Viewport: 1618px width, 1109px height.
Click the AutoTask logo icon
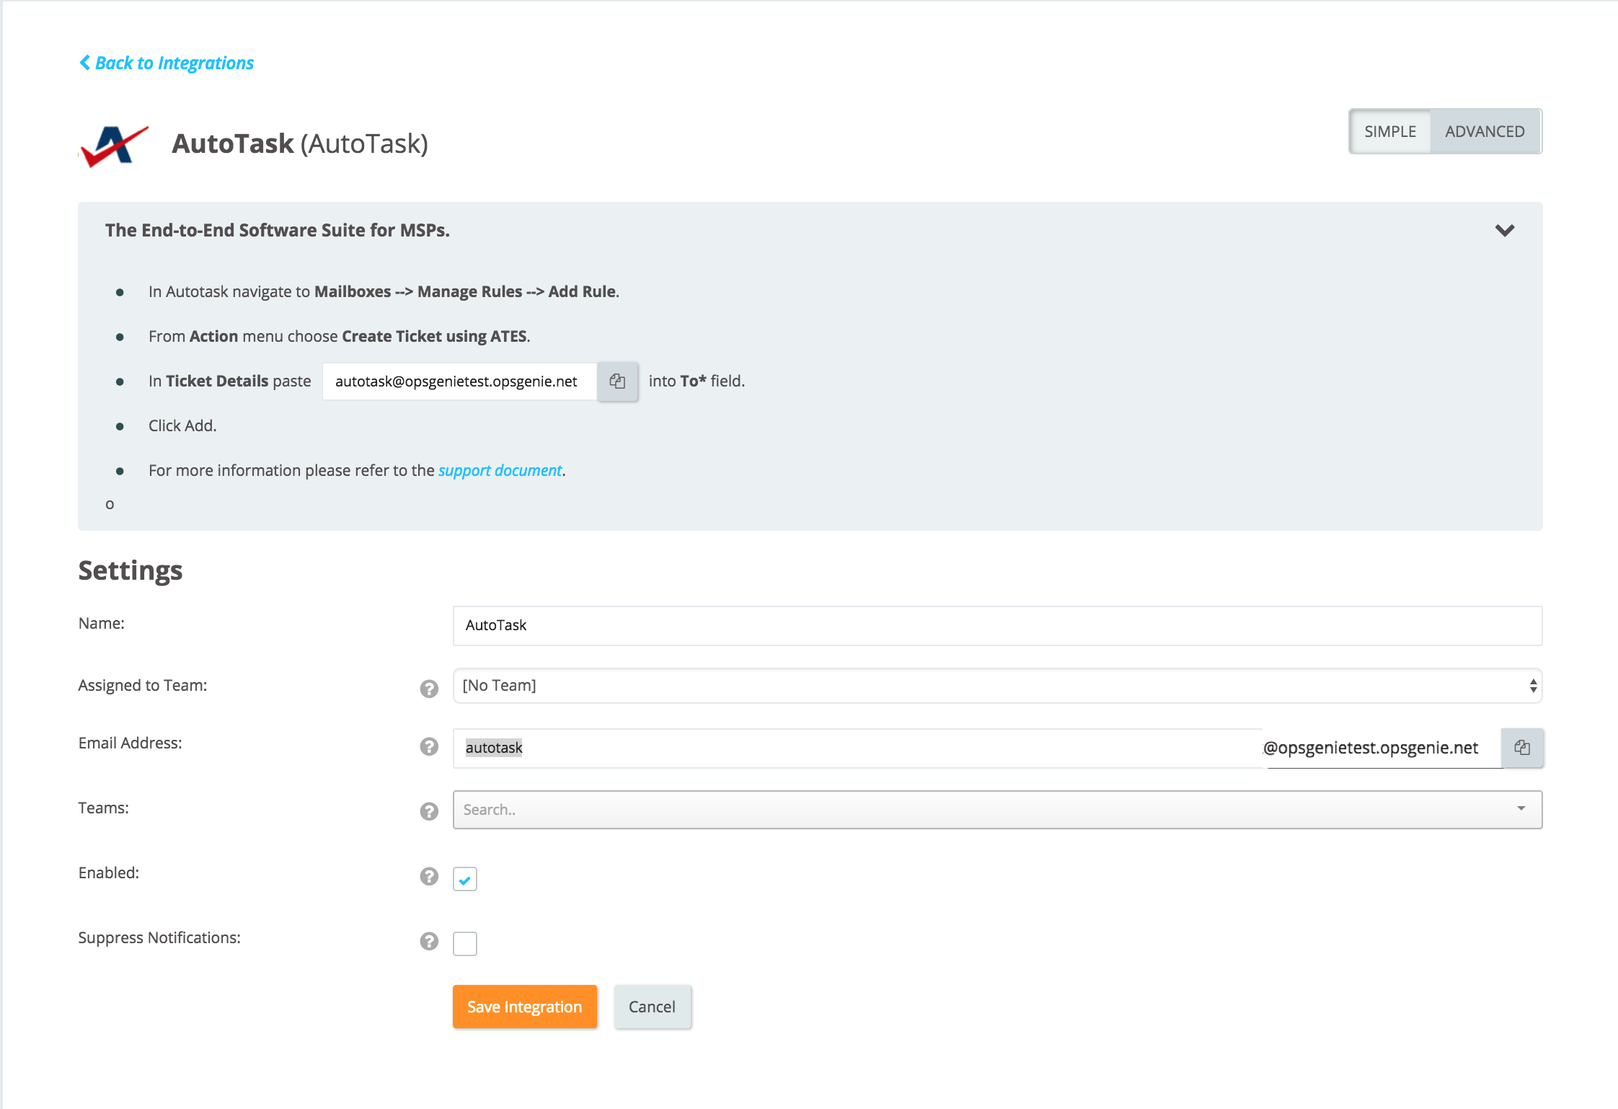coord(114,145)
